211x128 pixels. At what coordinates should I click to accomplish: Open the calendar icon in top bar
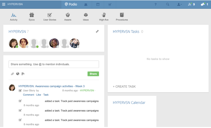coord(98,4)
